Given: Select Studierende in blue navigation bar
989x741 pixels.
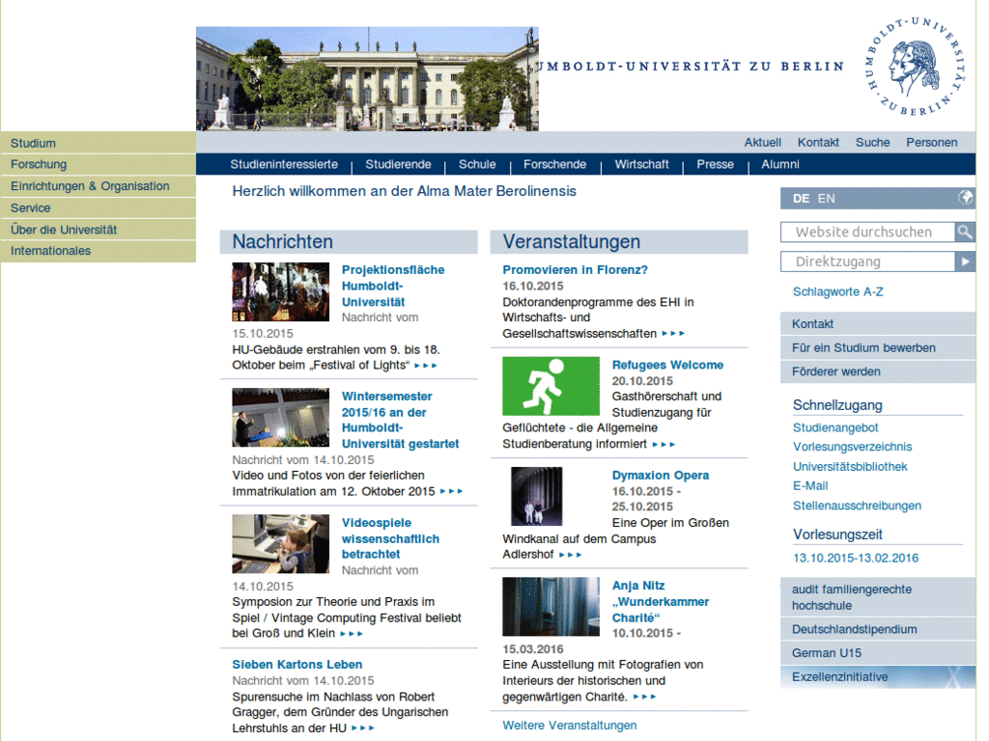Looking at the screenshot, I should click(398, 164).
